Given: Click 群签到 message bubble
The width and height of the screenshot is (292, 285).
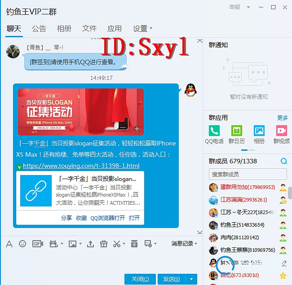Looking at the screenshot, I should click(x=75, y=62).
